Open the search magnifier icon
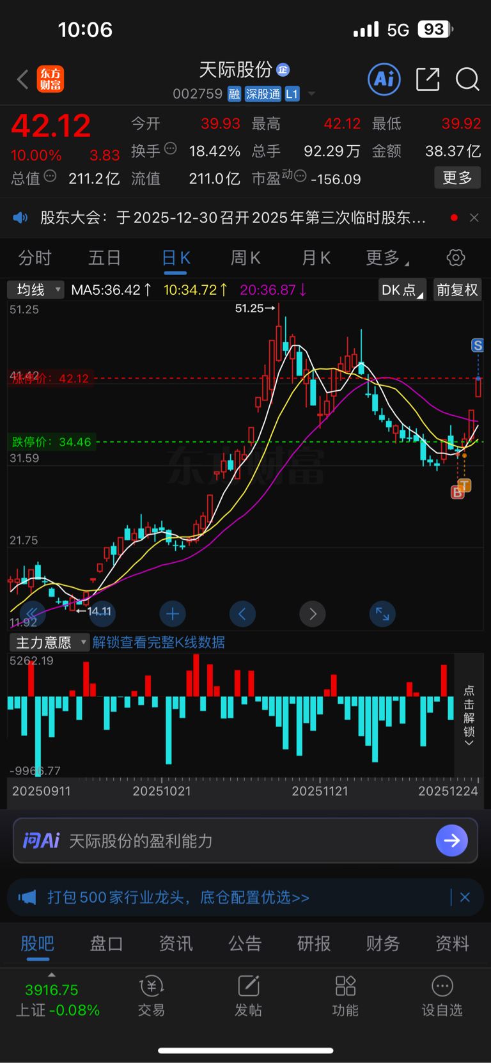Screen dimensions: 491x1063 (x=467, y=79)
